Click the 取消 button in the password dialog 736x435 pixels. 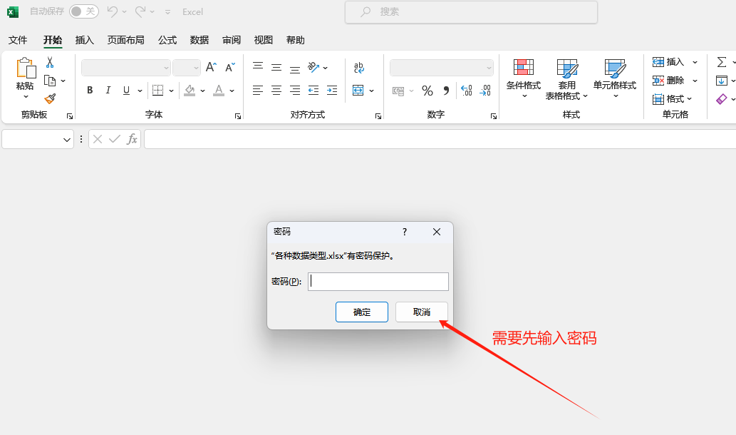421,312
